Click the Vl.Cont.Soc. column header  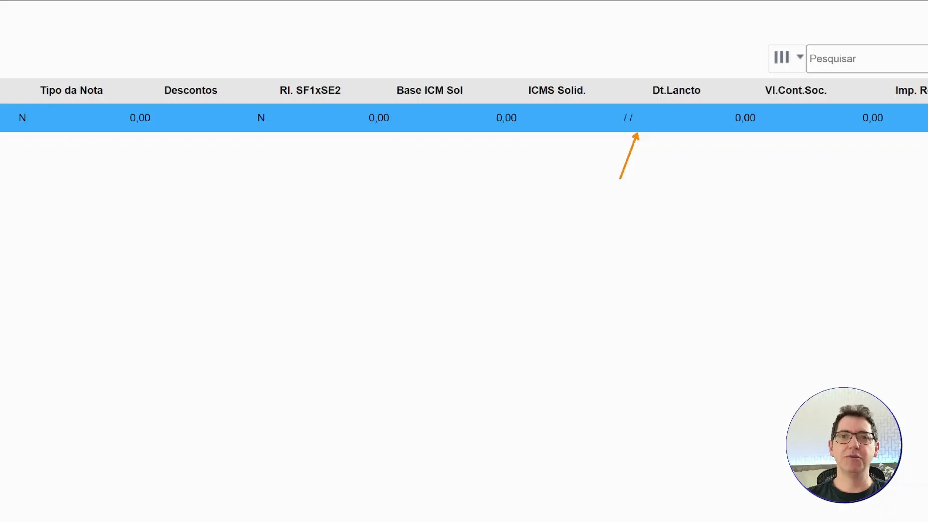point(796,90)
